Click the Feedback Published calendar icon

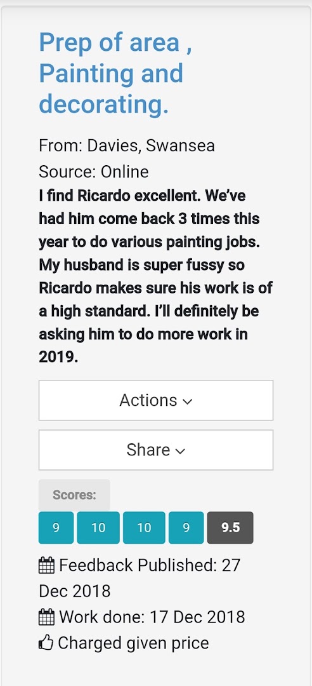coord(47,565)
